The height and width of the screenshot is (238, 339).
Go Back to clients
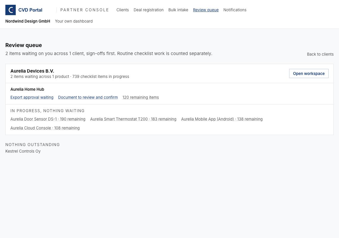click(x=320, y=54)
